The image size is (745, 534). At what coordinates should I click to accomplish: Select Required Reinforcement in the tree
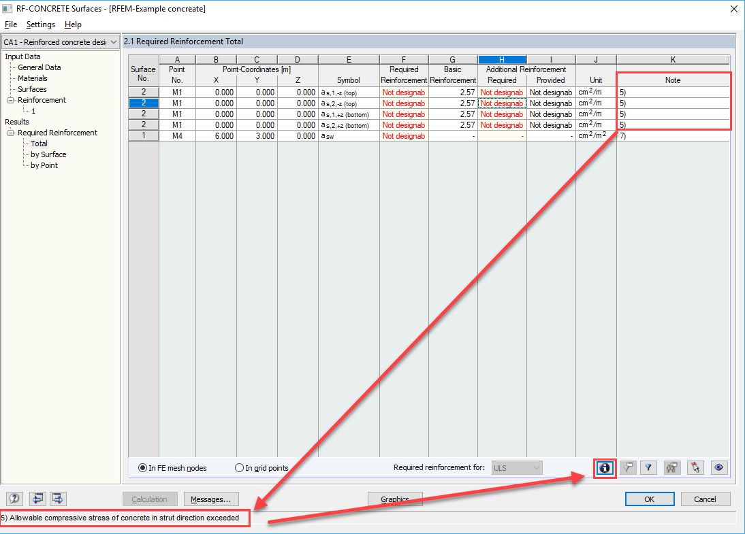click(x=57, y=133)
